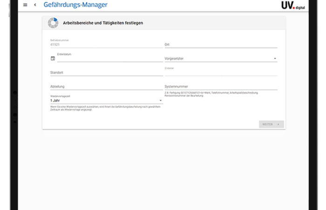Click the circular progress step icon
The height and width of the screenshot is (210, 326).
click(x=53, y=23)
